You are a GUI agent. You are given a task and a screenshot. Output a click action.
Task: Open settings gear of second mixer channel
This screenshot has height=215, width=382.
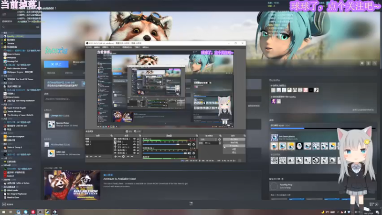pyautogui.click(x=194, y=153)
